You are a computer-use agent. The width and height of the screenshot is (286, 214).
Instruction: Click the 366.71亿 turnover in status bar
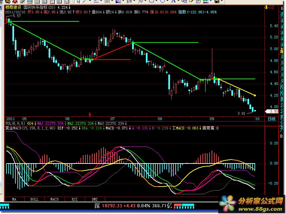click(x=162, y=206)
